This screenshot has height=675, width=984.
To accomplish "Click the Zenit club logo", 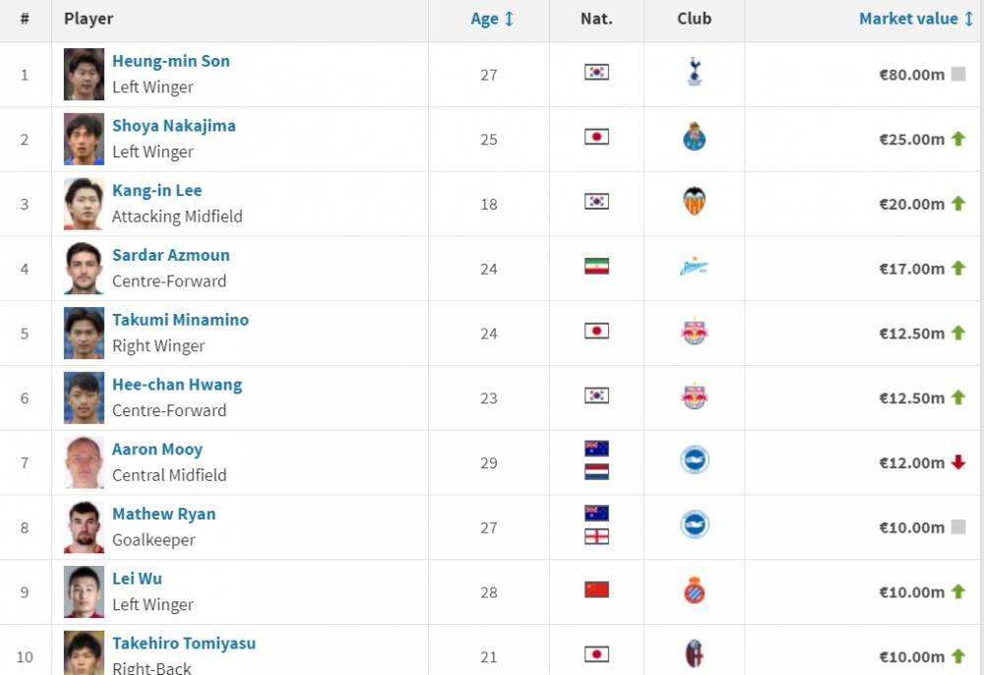I will [694, 268].
